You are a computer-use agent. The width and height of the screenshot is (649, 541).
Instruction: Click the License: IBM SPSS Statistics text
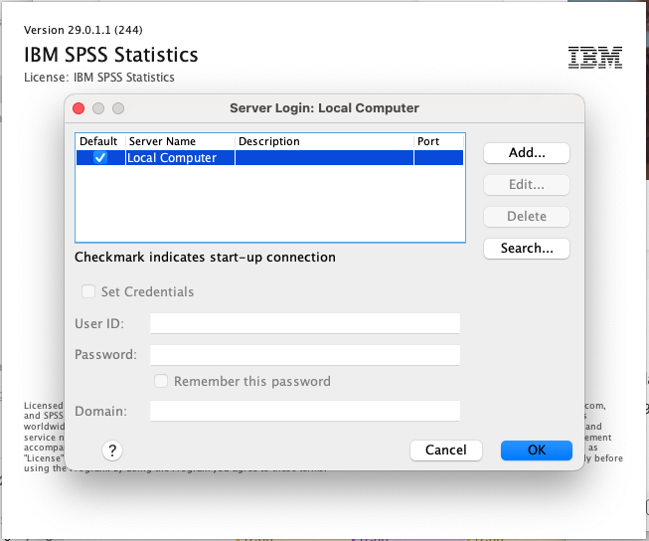99,78
